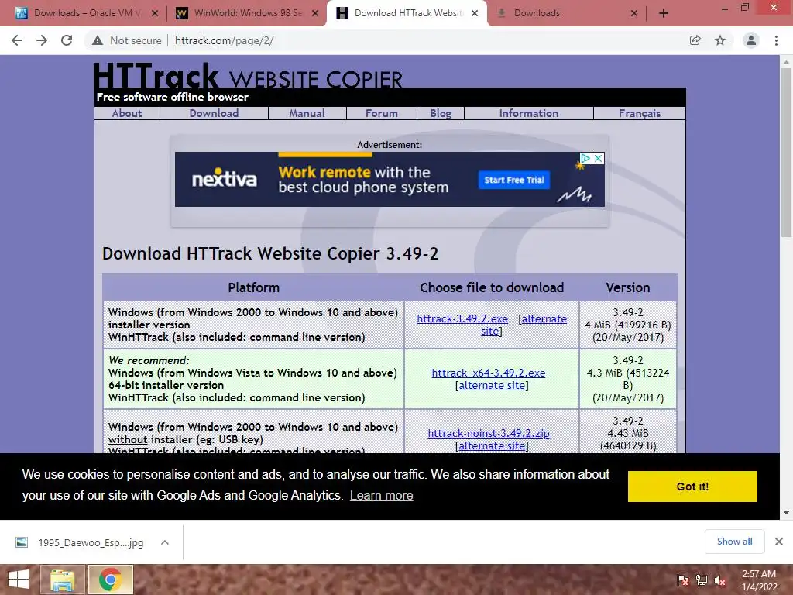
Task: Click the muted volume tray icon
Action: coord(720,580)
